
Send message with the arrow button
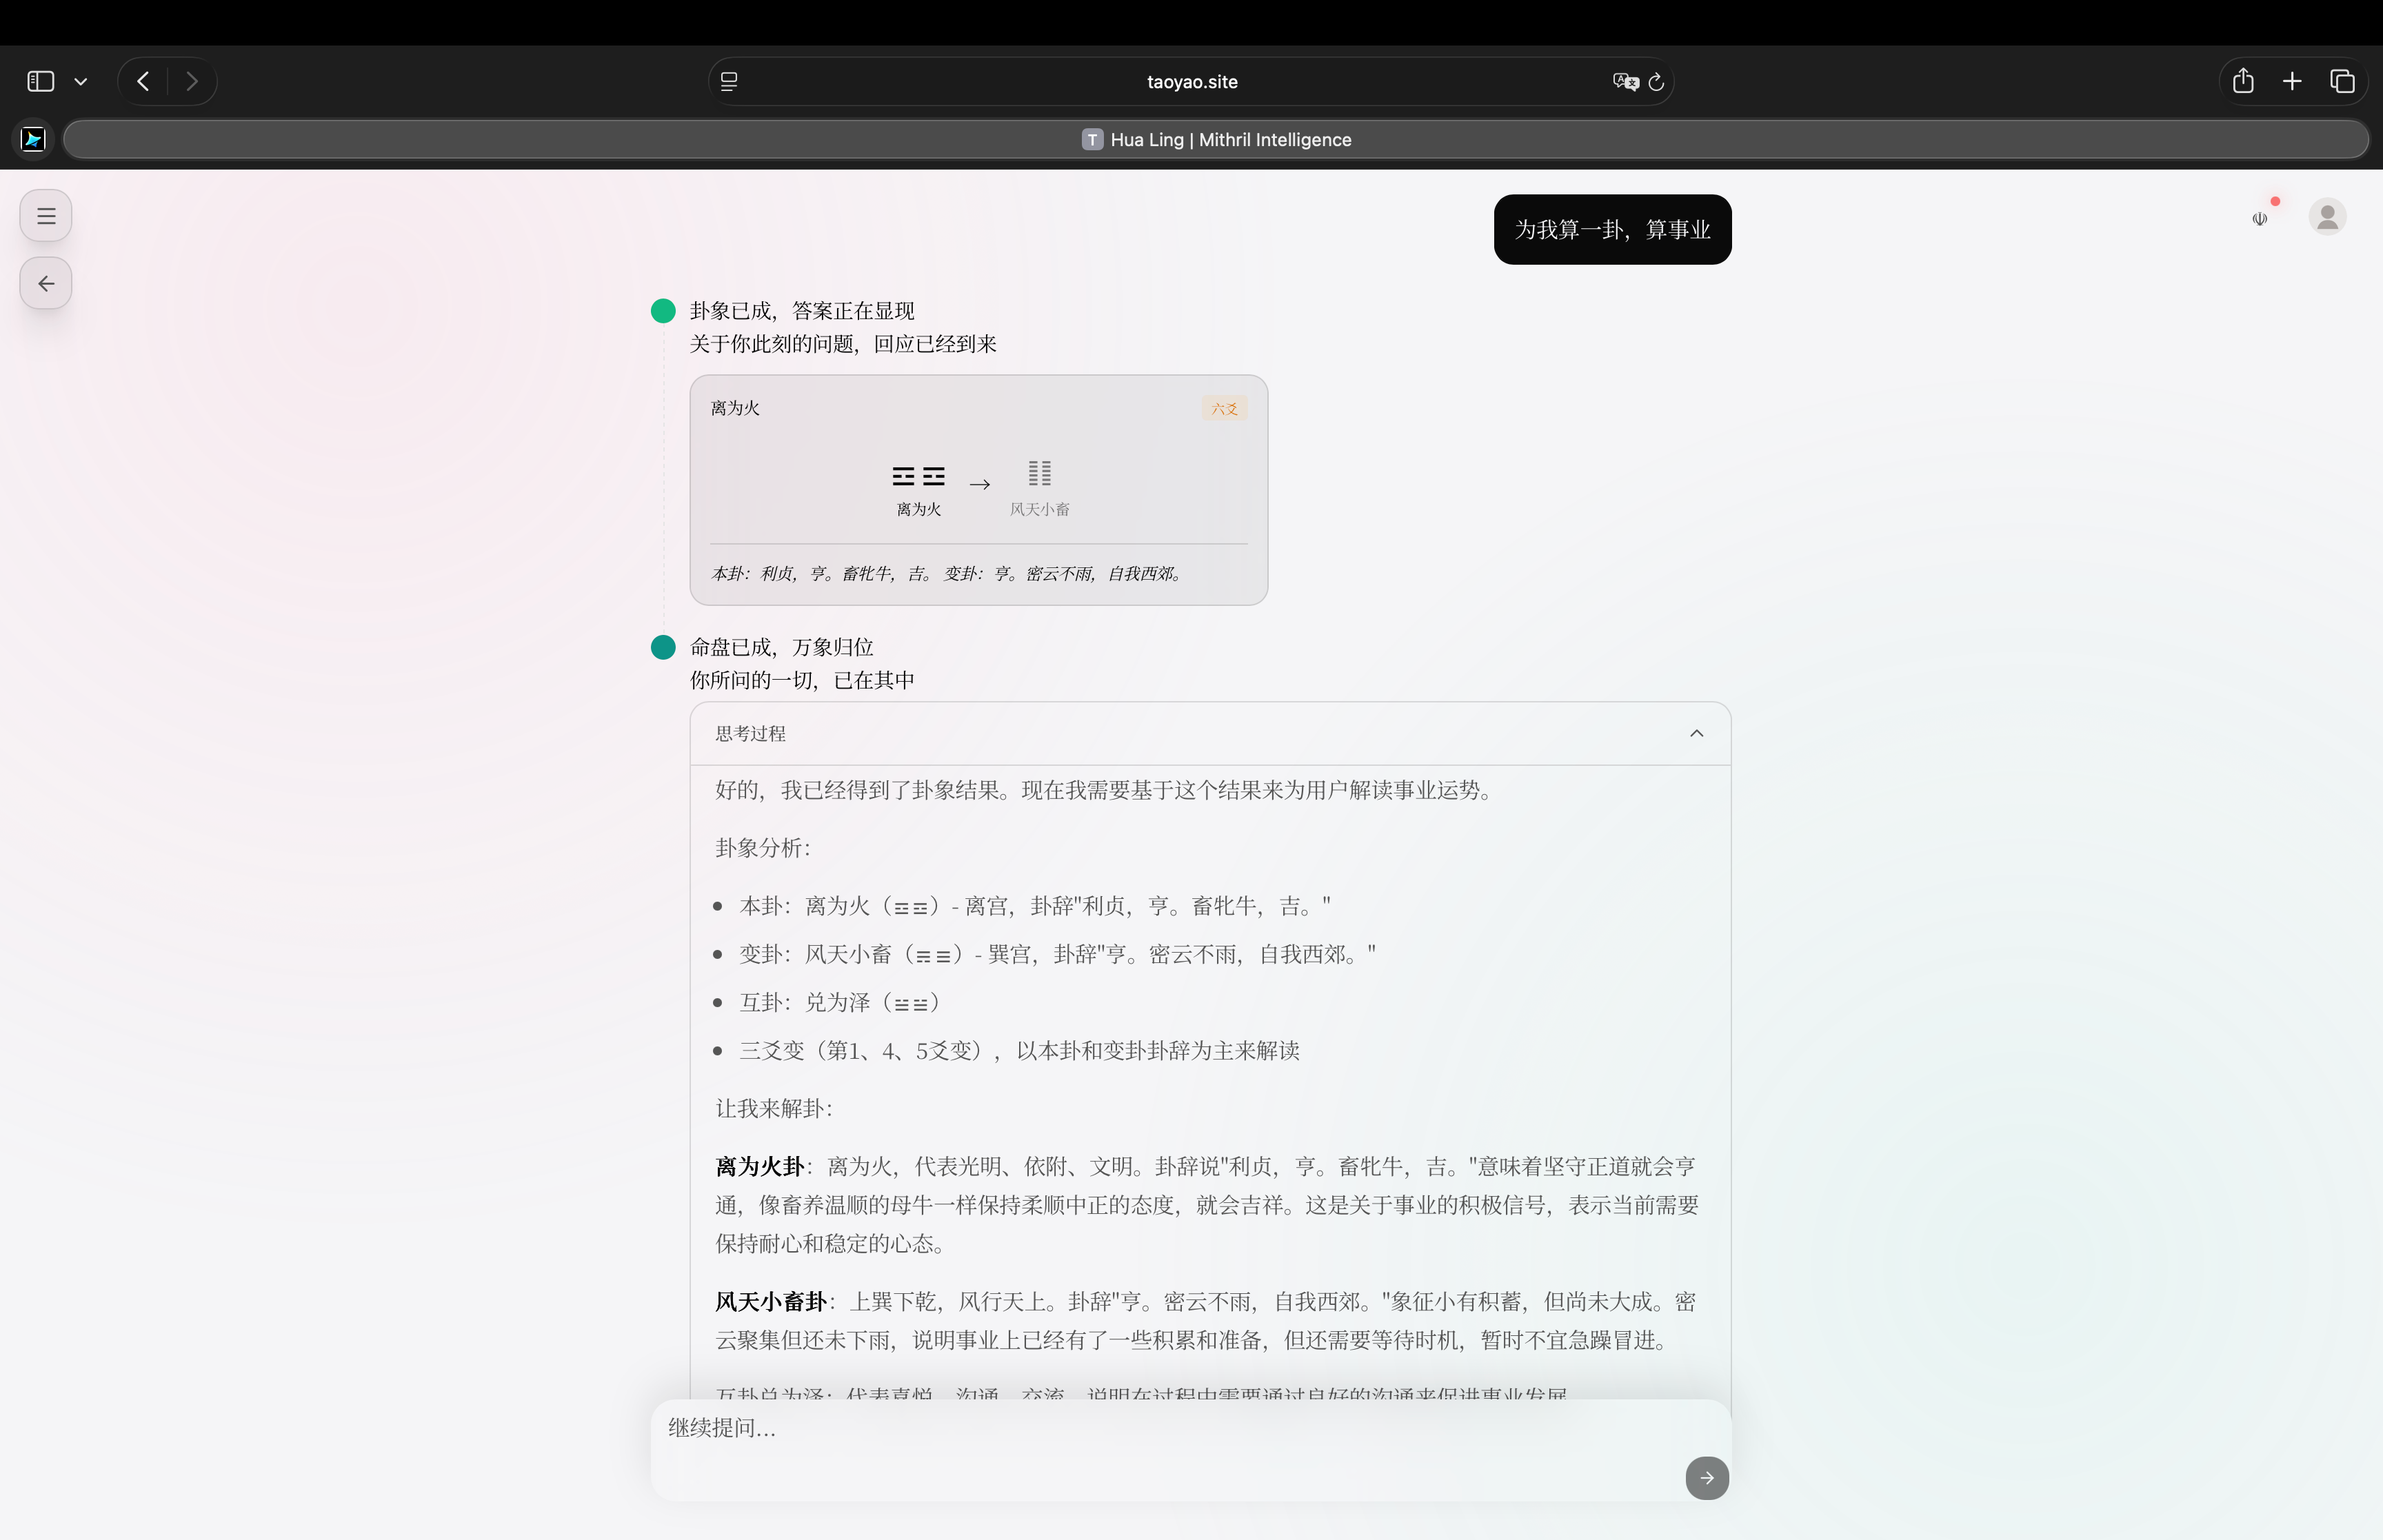(x=1706, y=1478)
